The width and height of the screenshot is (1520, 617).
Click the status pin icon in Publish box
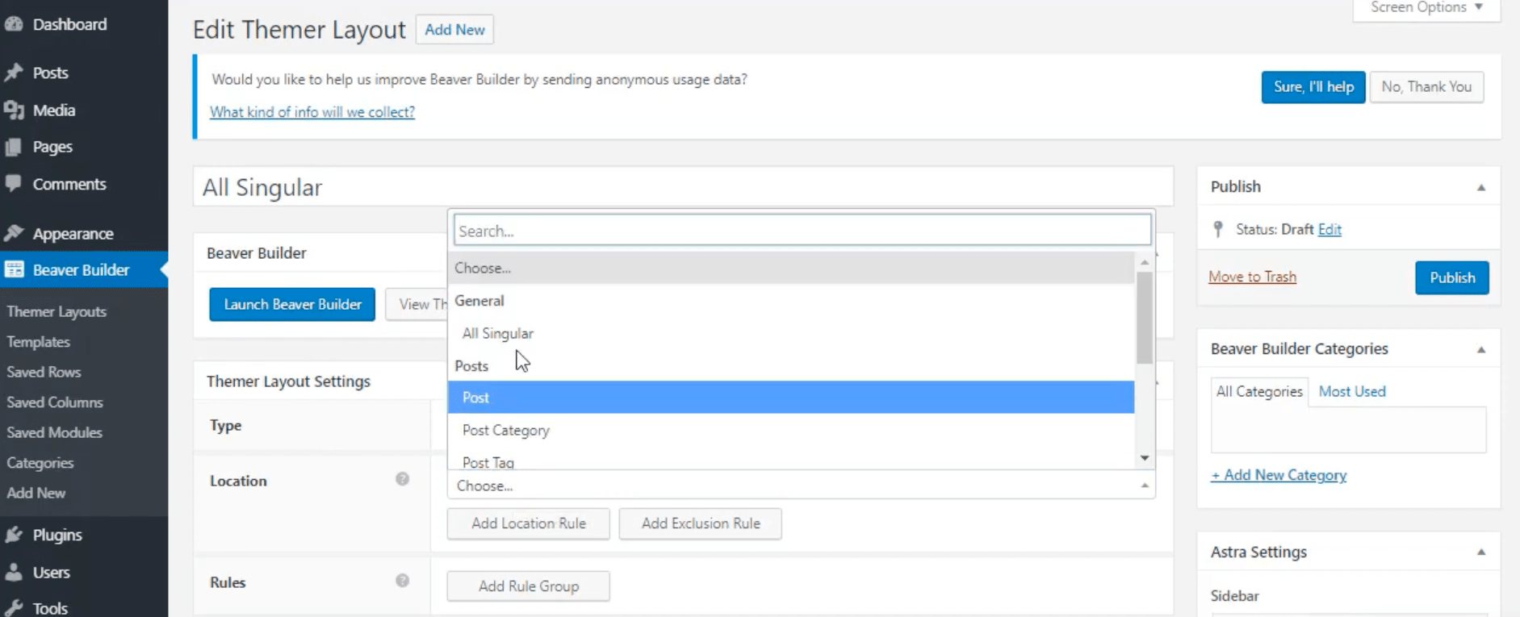click(1219, 230)
